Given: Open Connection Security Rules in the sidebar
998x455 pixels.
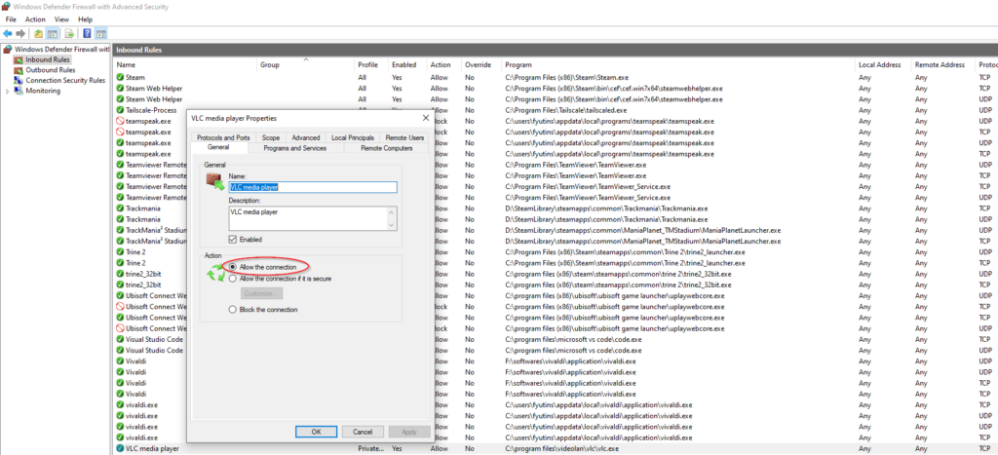Looking at the screenshot, I should click(x=64, y=81).
